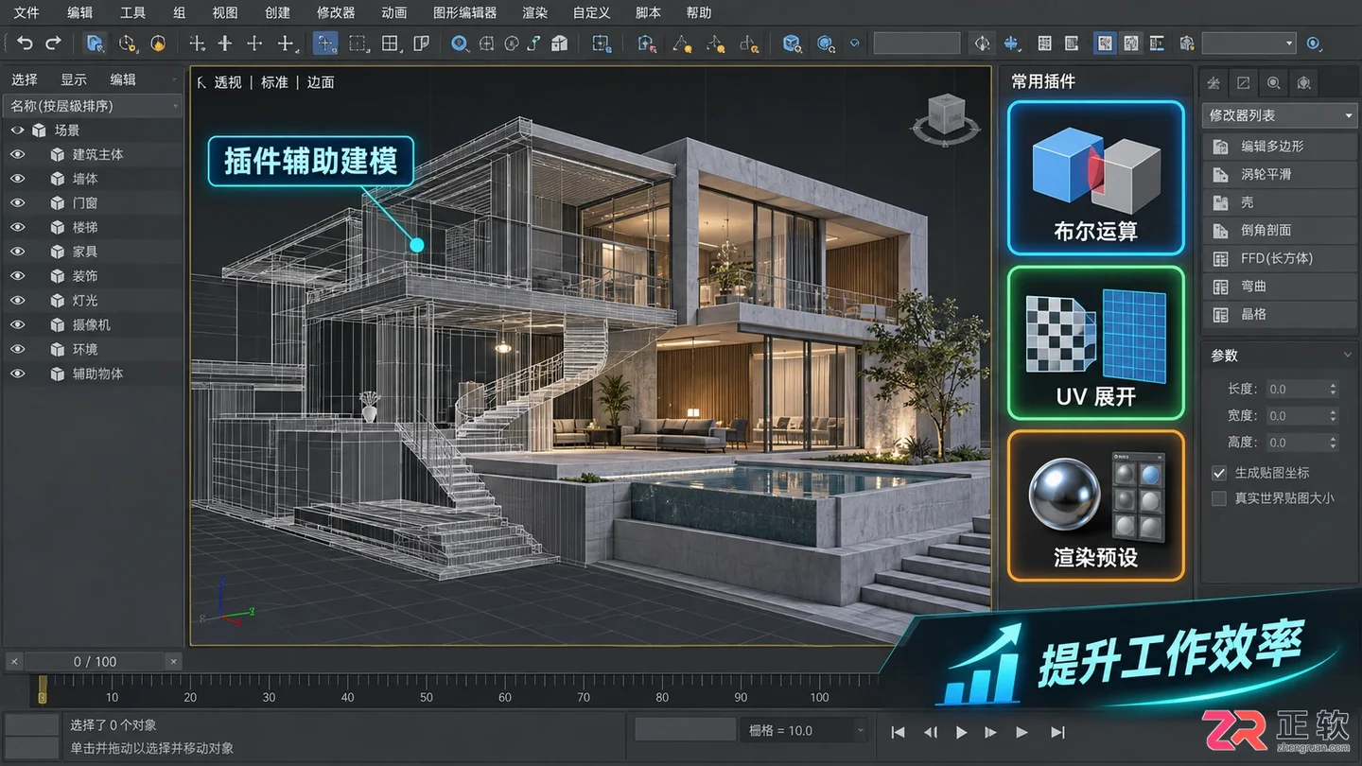Select 摄像机 in the scene tree

(92, 324)
